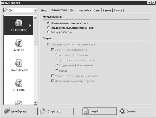Click the Открыть... button
The height and width of the screenshot is (118, 156).
click(x=57, y=111)
